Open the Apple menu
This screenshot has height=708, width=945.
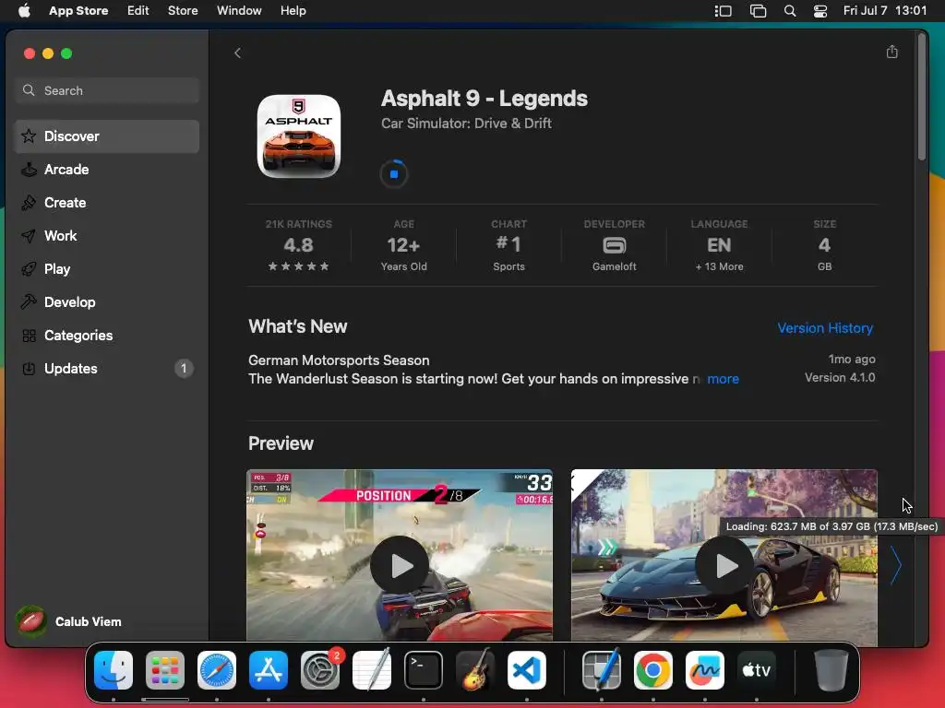click(24, 10)
